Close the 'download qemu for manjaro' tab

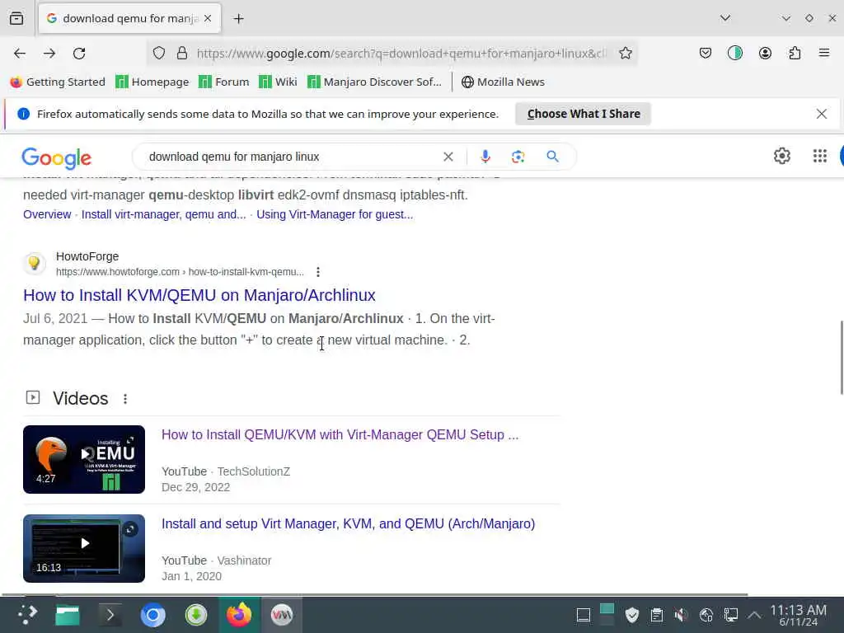(x=208, y=18)
